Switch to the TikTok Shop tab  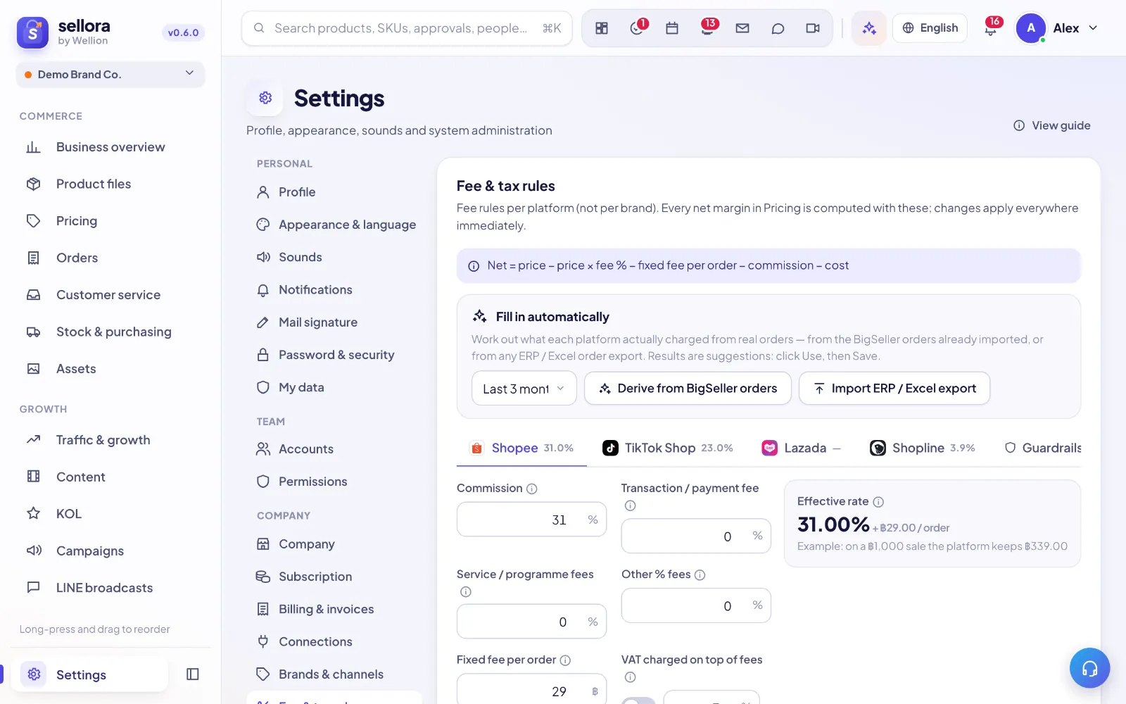tap(667, 448)
